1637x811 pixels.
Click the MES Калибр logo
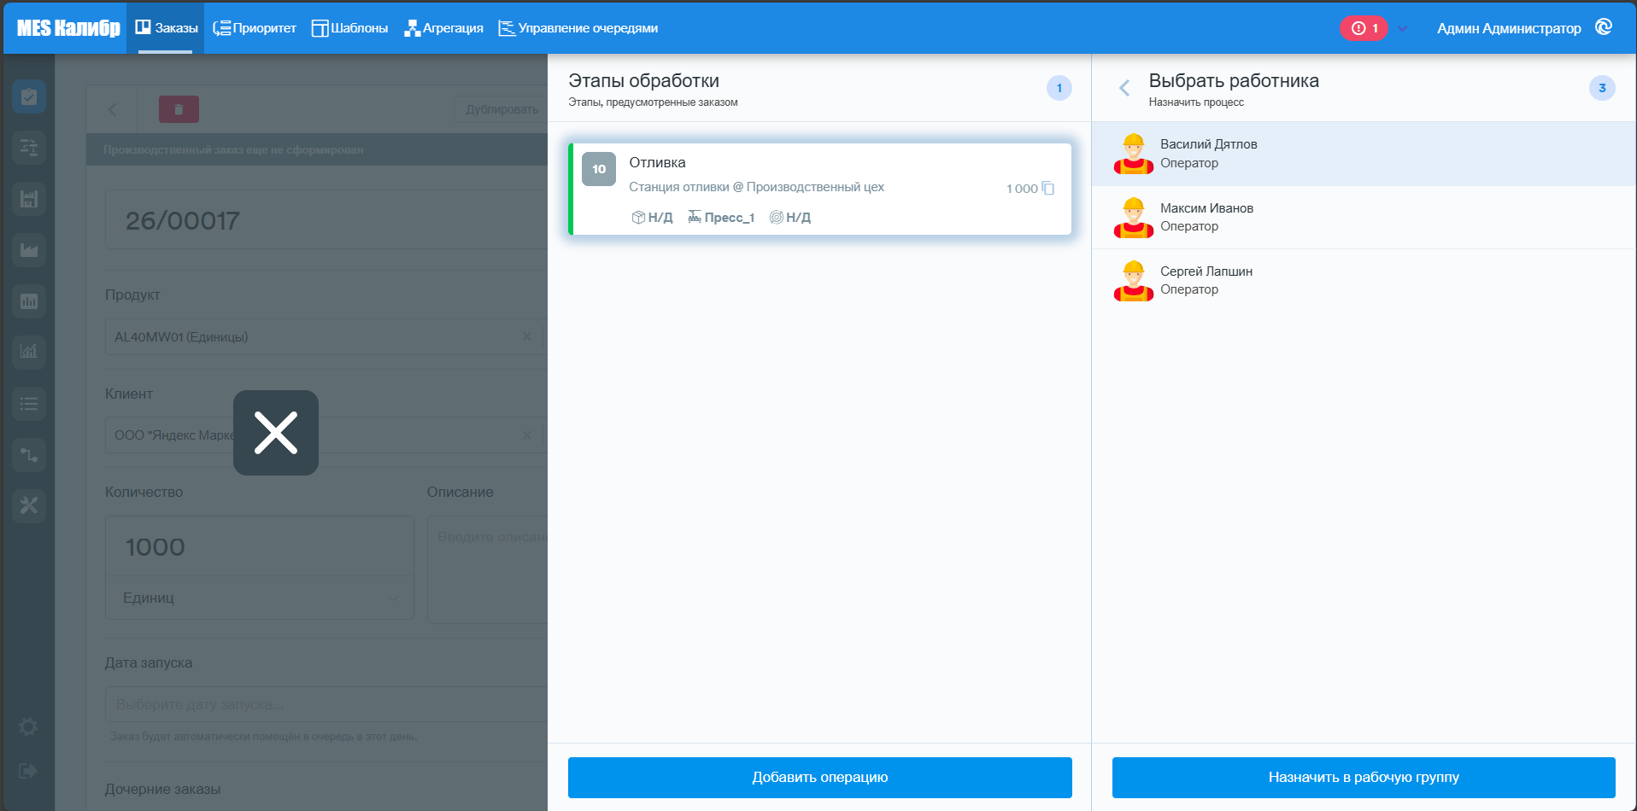click(x=68, y=28)
